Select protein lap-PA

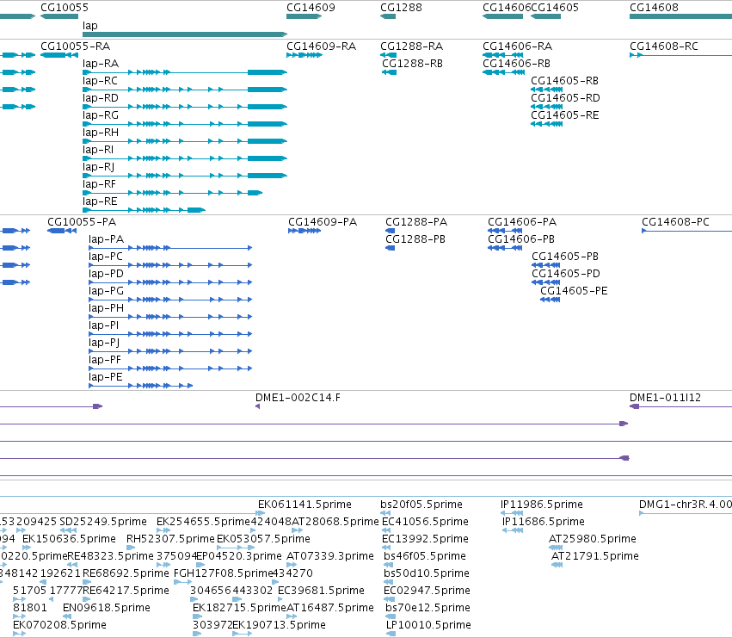[170, 248]
